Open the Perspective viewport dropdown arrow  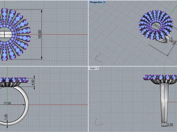(x=104, y=2)
